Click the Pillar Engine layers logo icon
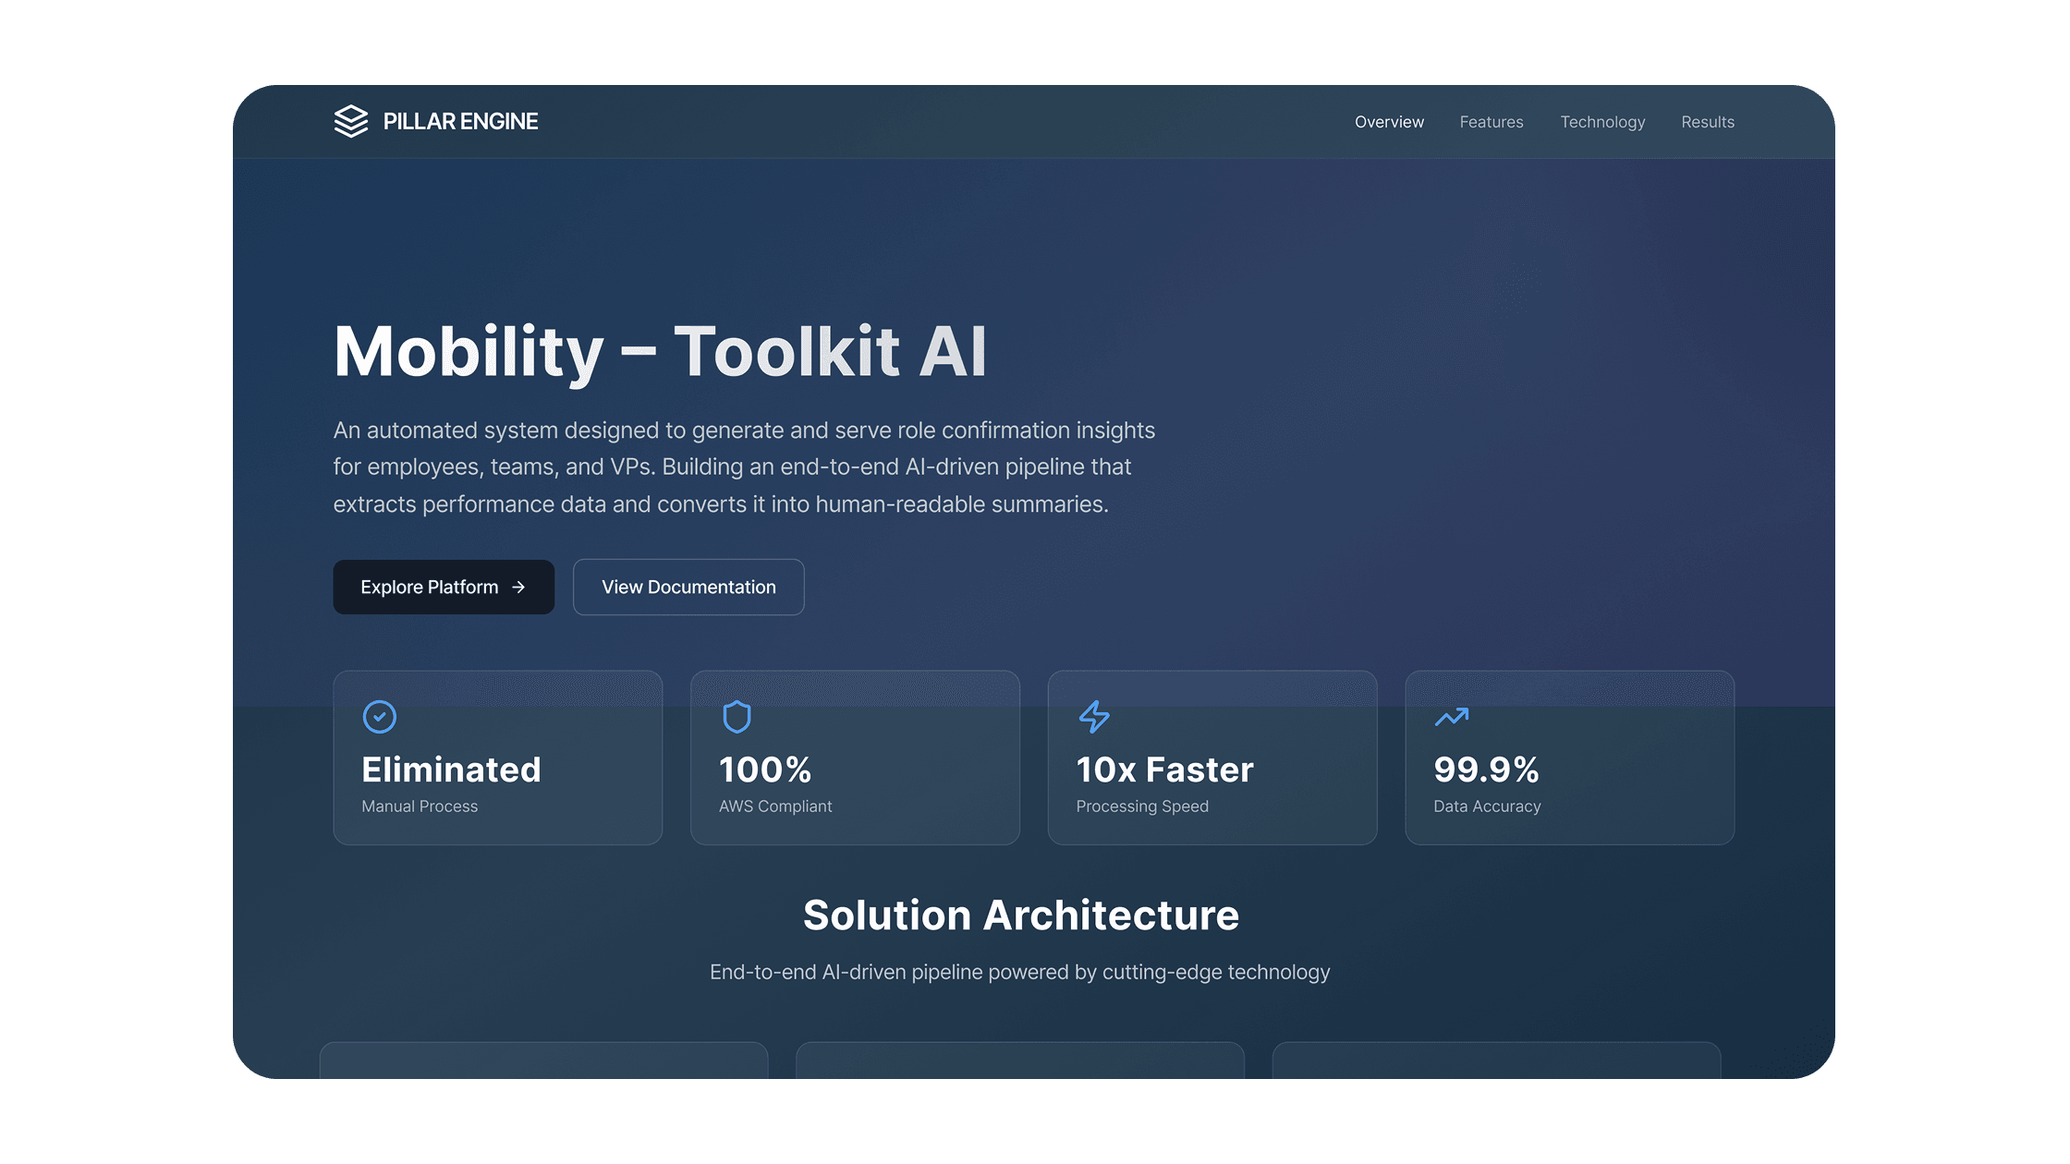The image size is (2070, 1164). point(350,121)
